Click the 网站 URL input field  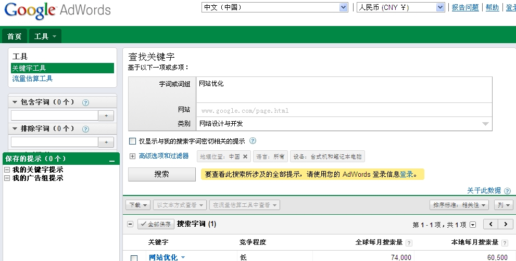344,110
